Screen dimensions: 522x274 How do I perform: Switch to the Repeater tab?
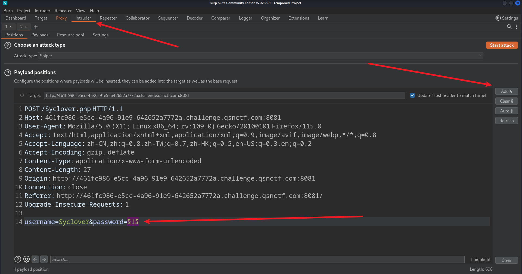pyautogui.click(x=108, y=18)
